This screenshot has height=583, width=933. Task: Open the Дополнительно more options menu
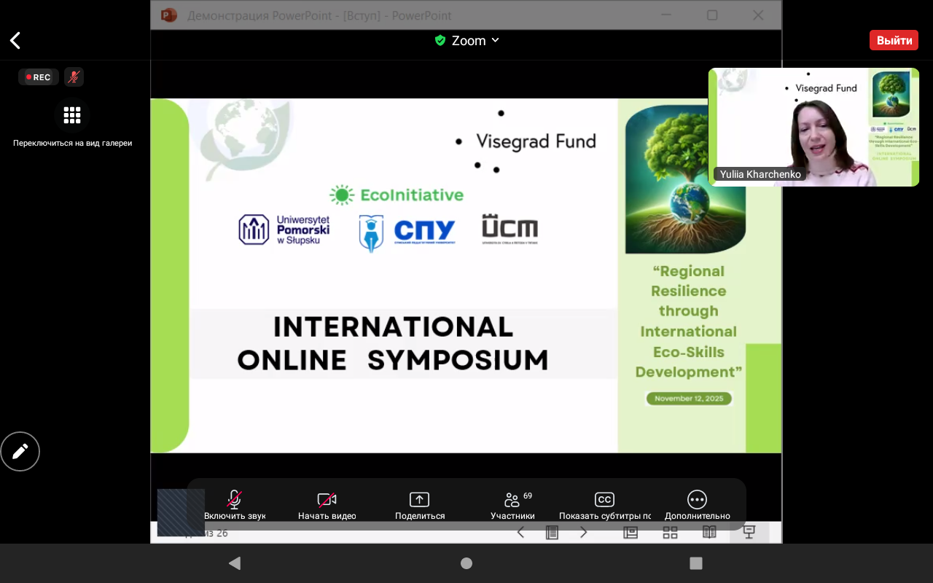point(697,500)
